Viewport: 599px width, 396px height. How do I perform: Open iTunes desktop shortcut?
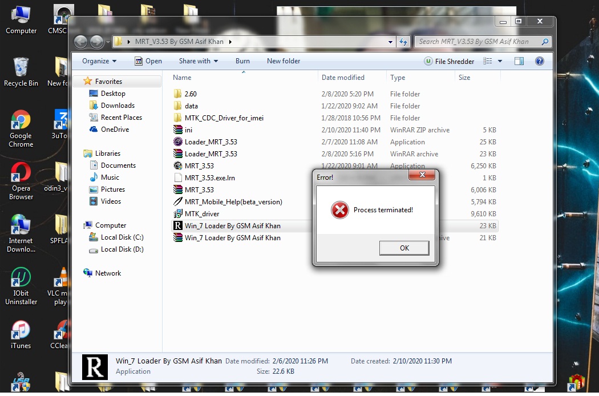point(21,335)
